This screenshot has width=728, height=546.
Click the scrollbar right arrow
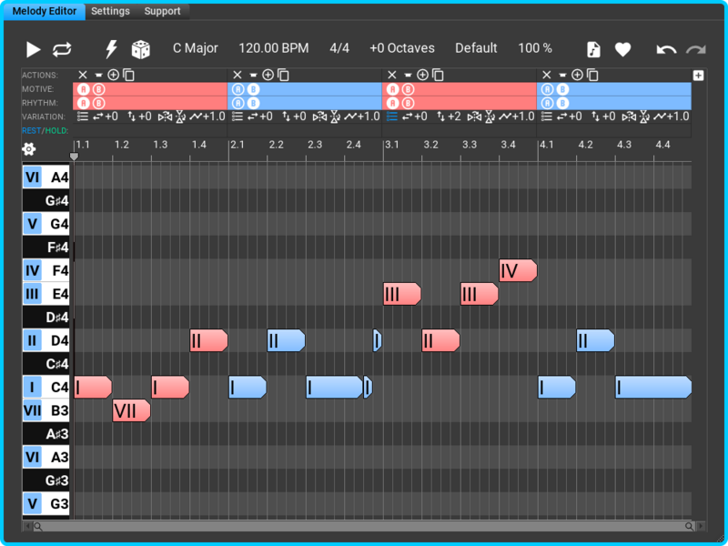click(x=701, y=526)
